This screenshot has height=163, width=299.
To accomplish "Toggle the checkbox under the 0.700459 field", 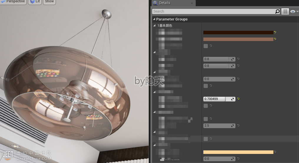I will tap(206, 106).
